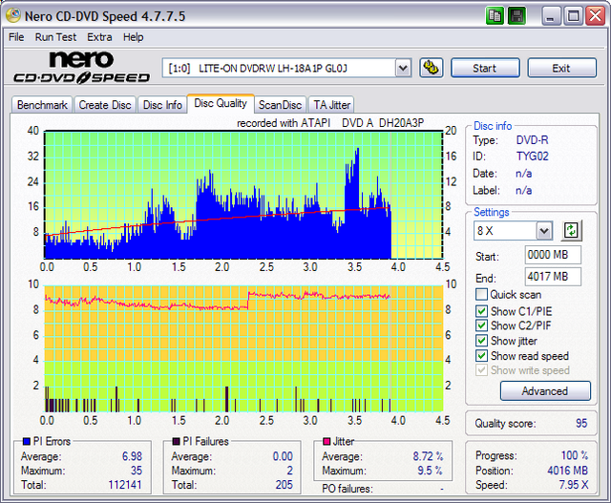
Task: Click the disc type value DVD-R
Action: click(x=533, y=140)
